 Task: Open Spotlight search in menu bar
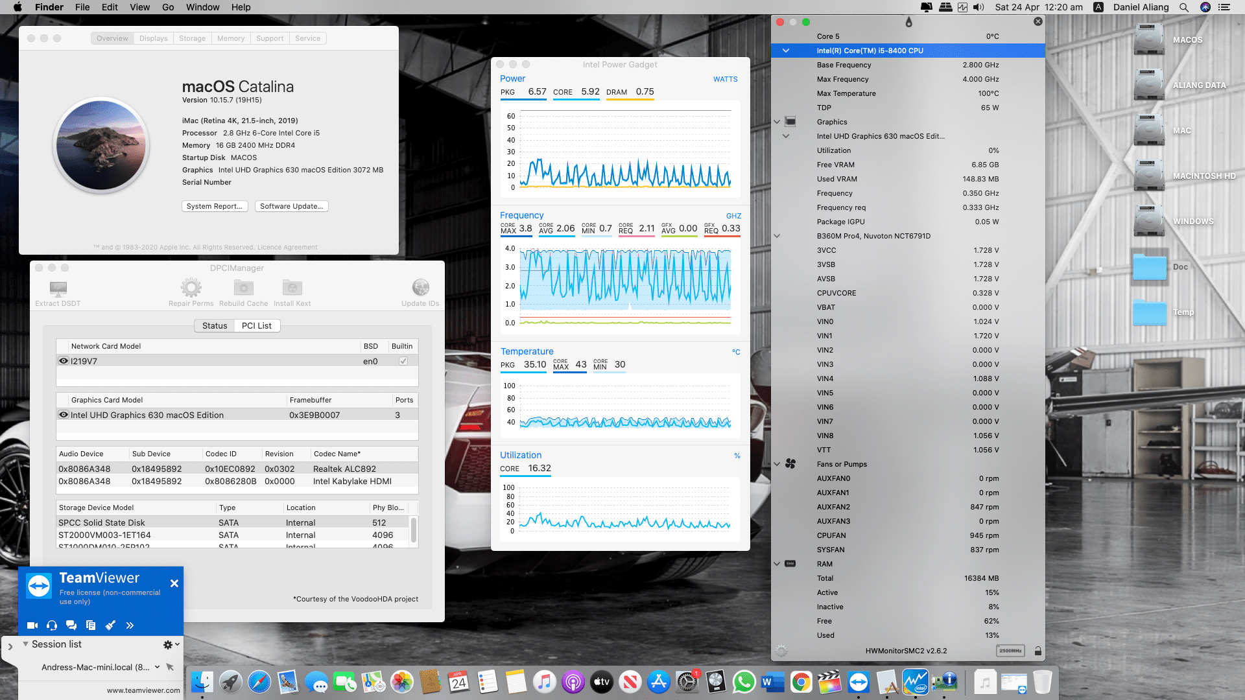1183,7
